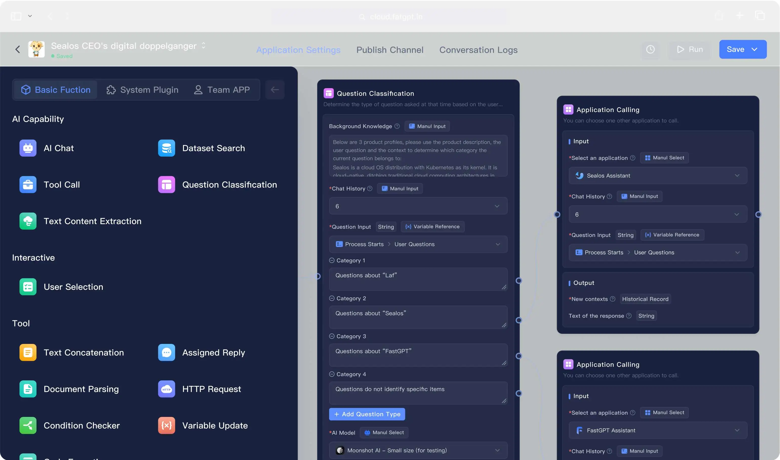Viewport: 780px width, 460px height.
Task: Collapse the node panel with arrow button
Action: tap(275, 90)
